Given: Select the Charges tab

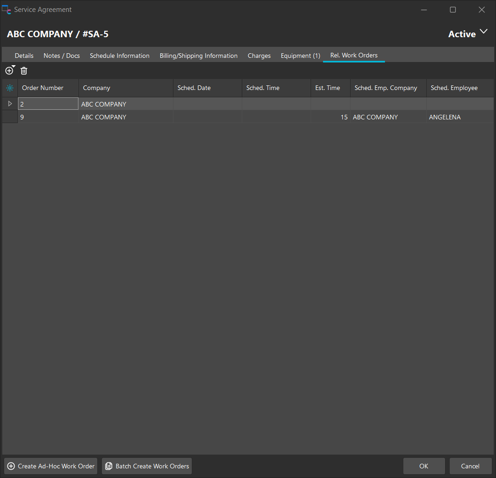Looking at the screenshot, I should tap(259, 56).
